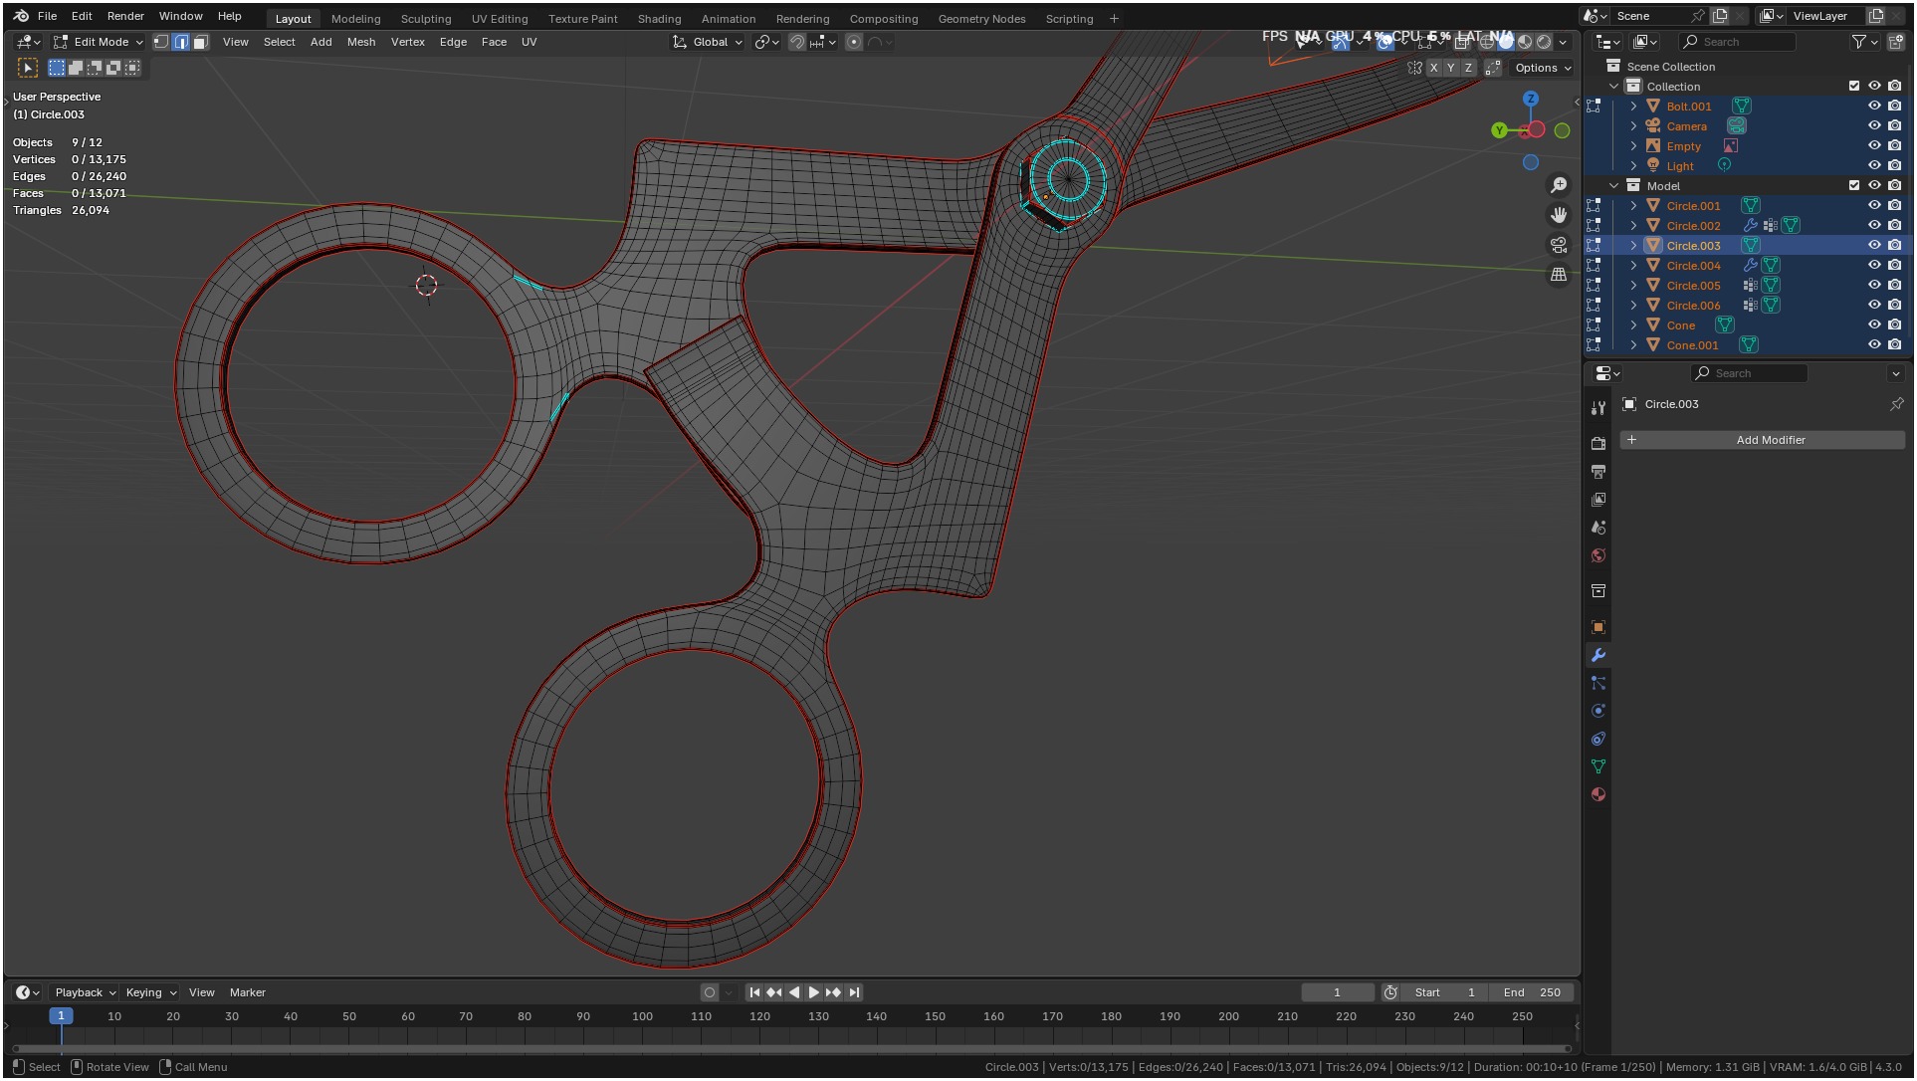Toggle Camera visibility eye in outliner
Screen dimensions: 1917x1081
click(x=1874, y=125)
